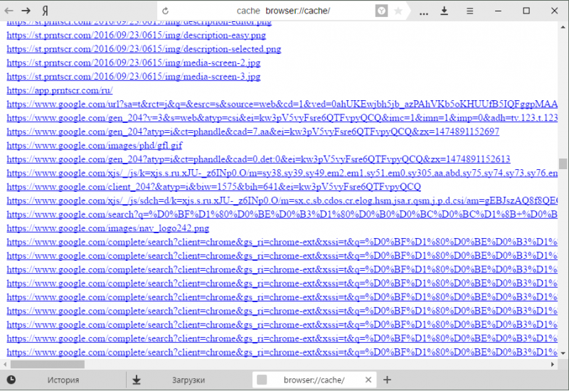Open google.com/search?q= link

(282, 215)
